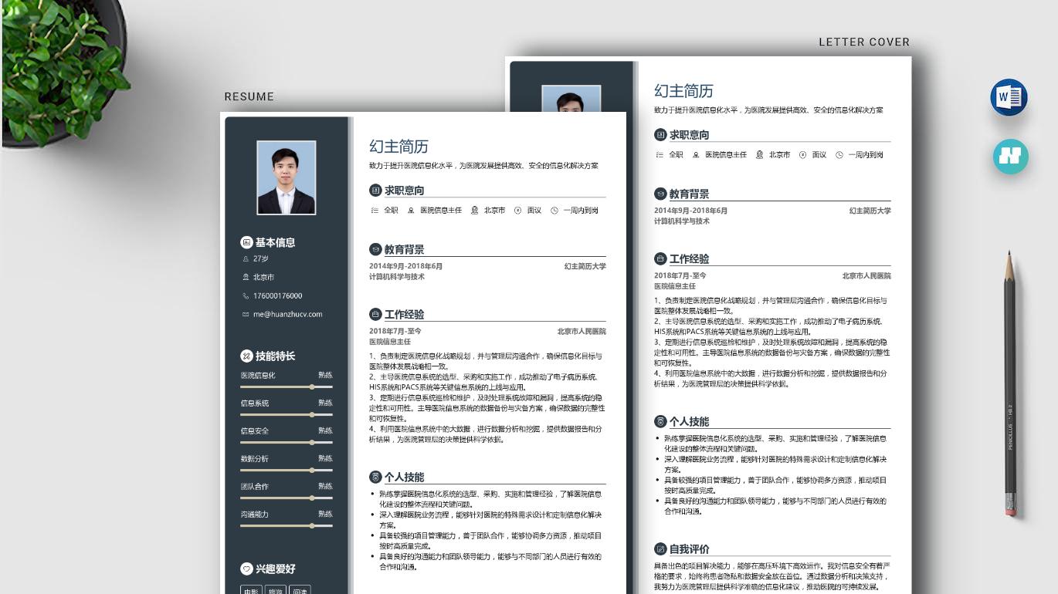Click person icon beside 医院信息主任 in LETTER COVER page

(x=696, y=155)
